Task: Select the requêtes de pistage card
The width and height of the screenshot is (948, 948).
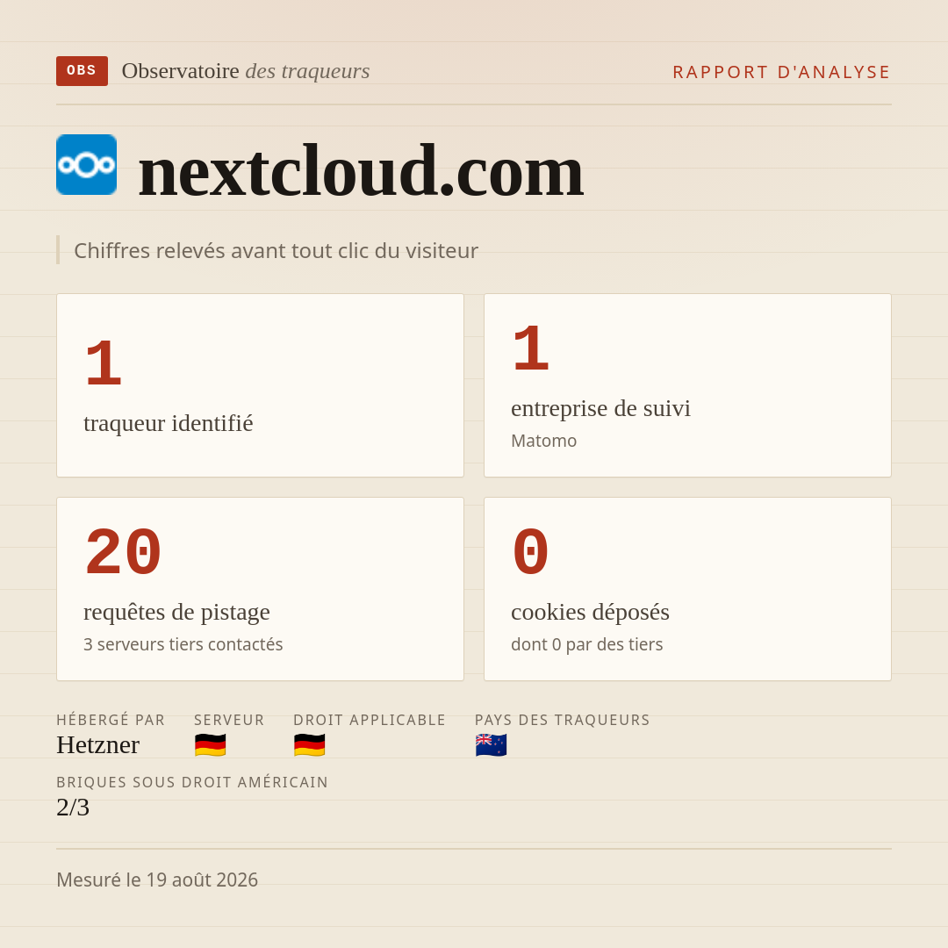Action: click(x=260, y=589)
